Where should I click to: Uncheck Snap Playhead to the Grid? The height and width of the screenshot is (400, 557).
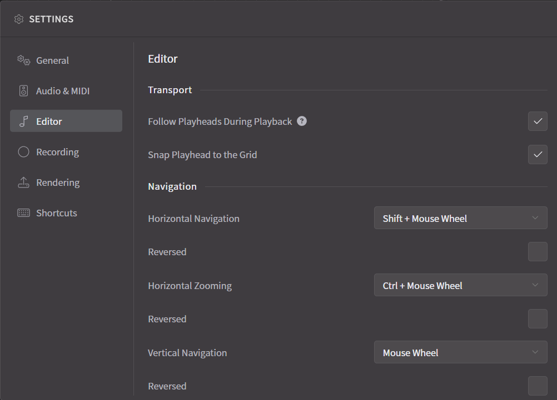coord(538,155)
